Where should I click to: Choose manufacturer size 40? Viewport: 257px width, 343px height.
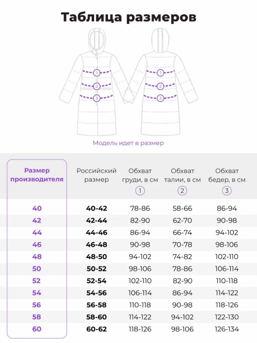pyautogui.click(x=37, y=208)
